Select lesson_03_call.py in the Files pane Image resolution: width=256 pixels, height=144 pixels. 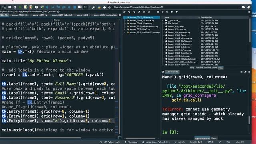pos(176,26)
